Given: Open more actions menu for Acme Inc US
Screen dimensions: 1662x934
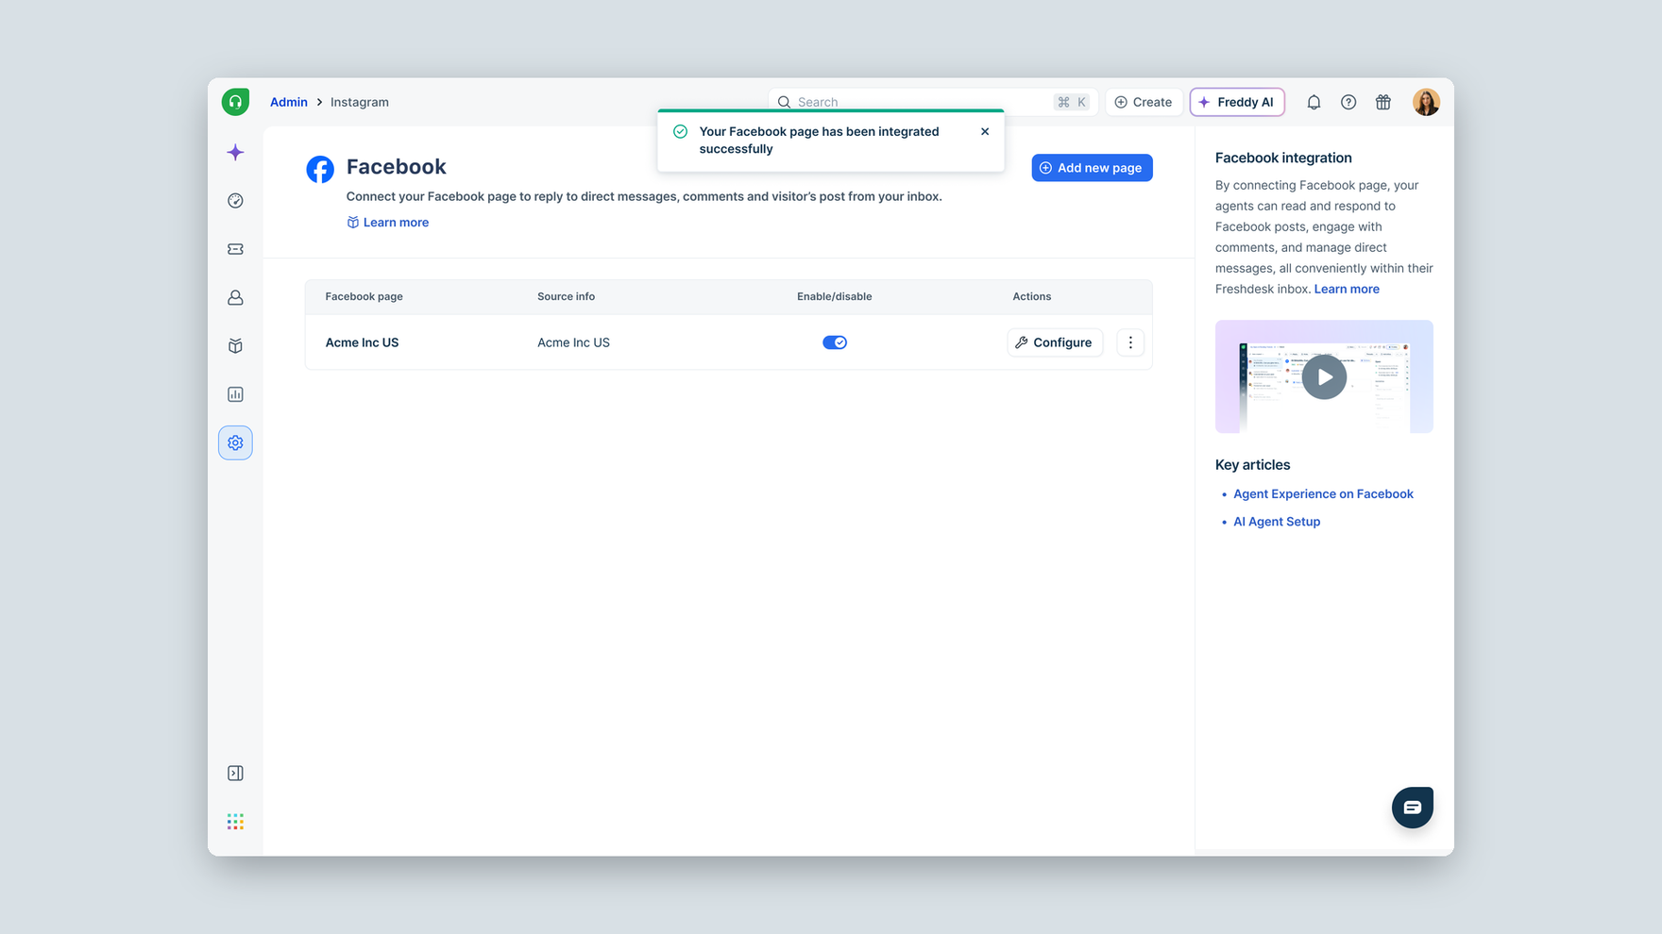Looking at the screenshot, I should click(1130, 342).
